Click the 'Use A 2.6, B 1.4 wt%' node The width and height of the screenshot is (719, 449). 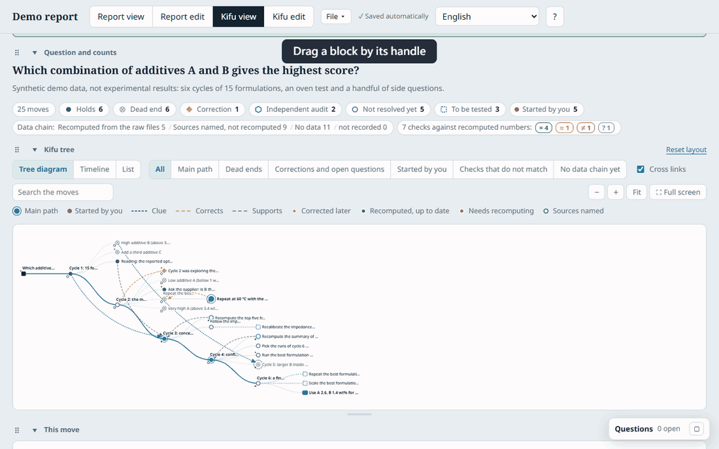[x=305, y=393]
